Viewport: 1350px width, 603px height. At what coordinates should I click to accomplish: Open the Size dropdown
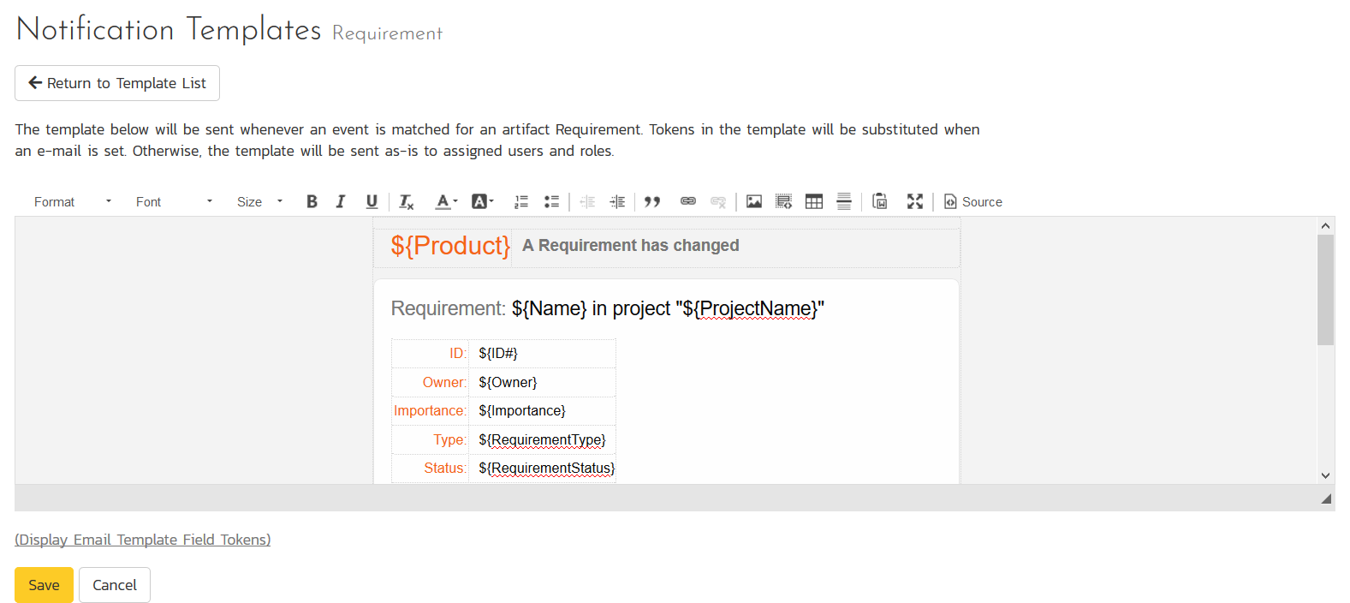pyautogui.click(x=259, y=202)
